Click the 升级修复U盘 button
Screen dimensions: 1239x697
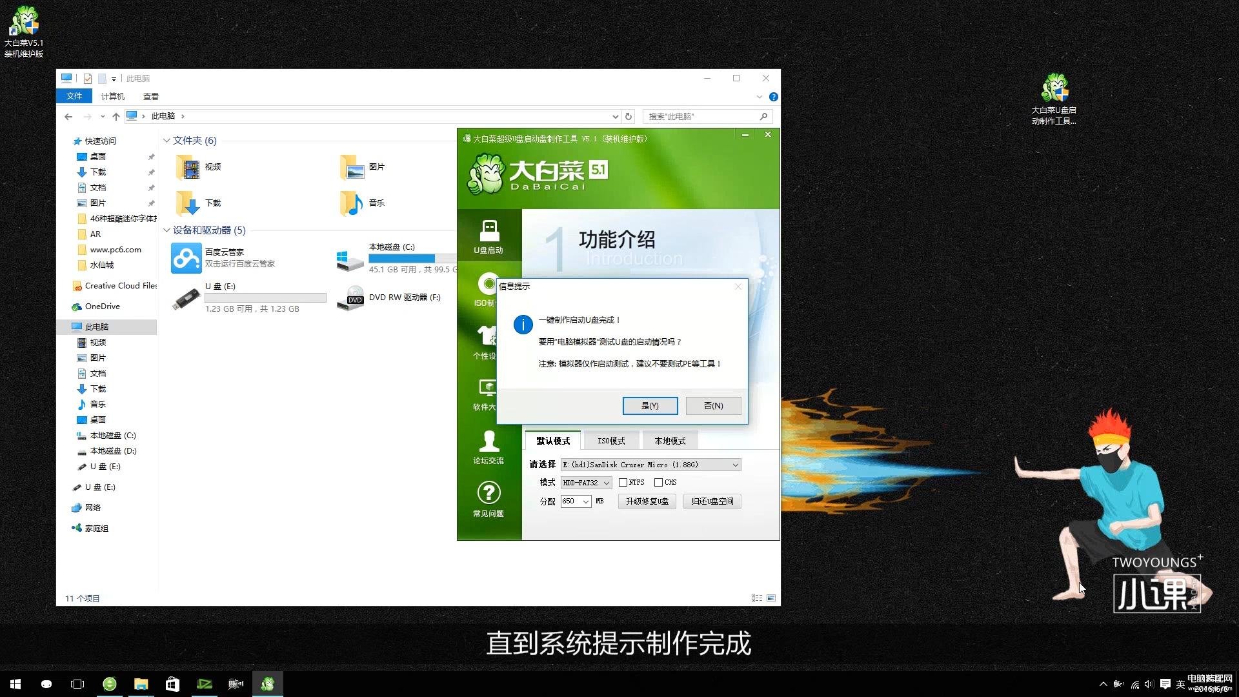pyautogui.click(x=647, y=501)
